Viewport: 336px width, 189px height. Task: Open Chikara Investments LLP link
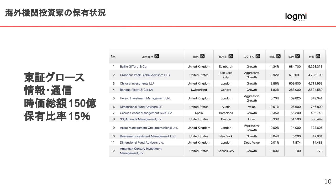[137, 83]
